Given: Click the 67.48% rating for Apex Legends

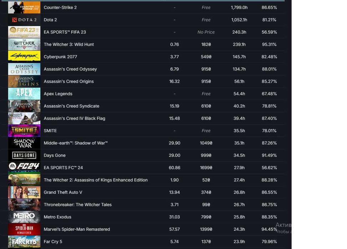Looking at the screenshot, I should pyautogui.click(x=269, y=94).
